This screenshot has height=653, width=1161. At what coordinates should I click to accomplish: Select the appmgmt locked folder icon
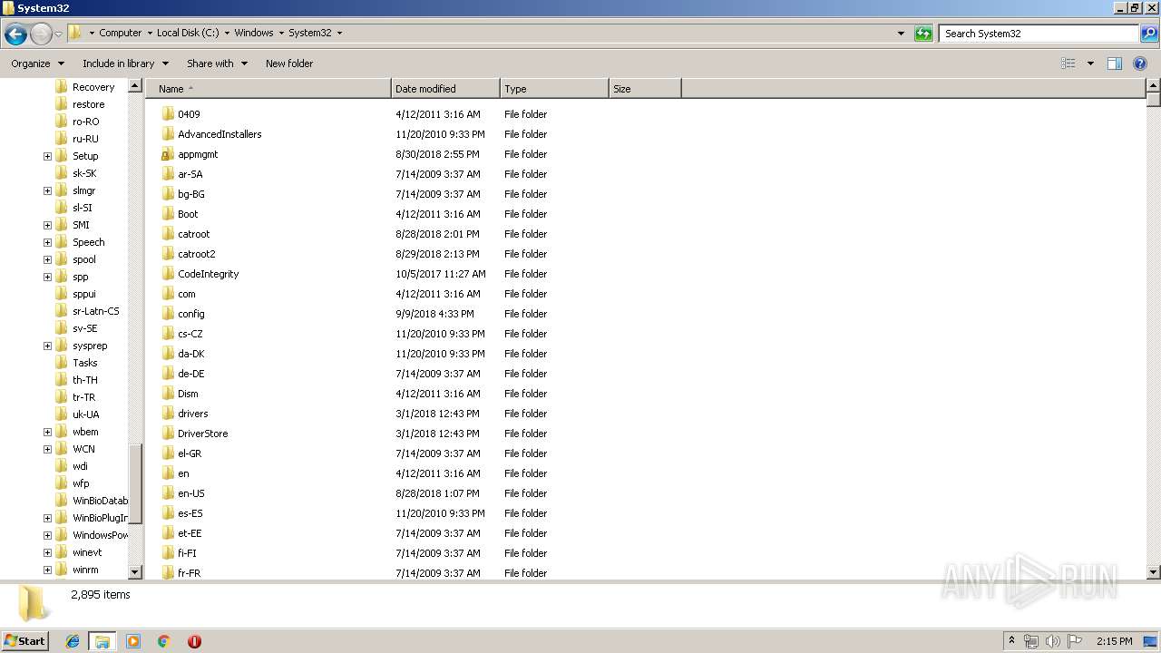167,154
